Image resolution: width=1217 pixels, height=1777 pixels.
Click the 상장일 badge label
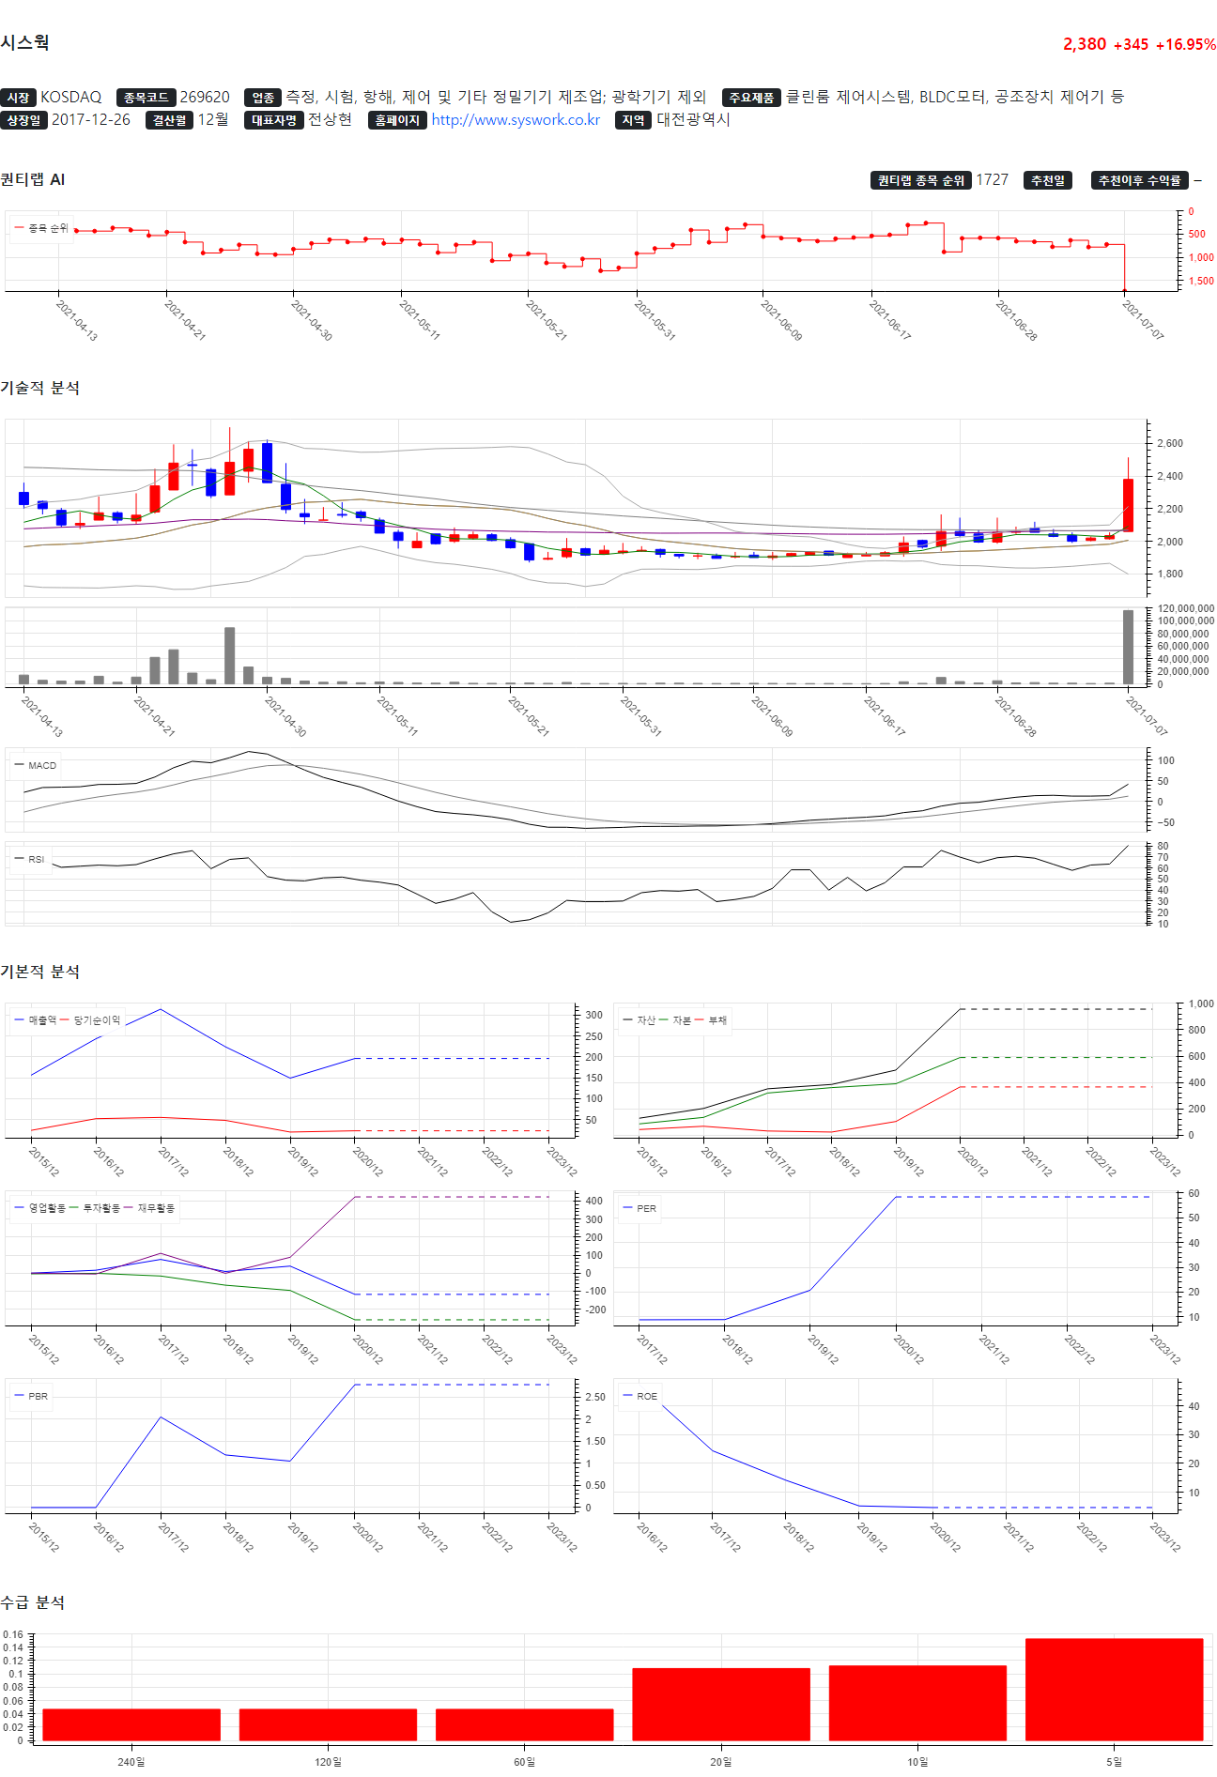(x=23, y=120)
